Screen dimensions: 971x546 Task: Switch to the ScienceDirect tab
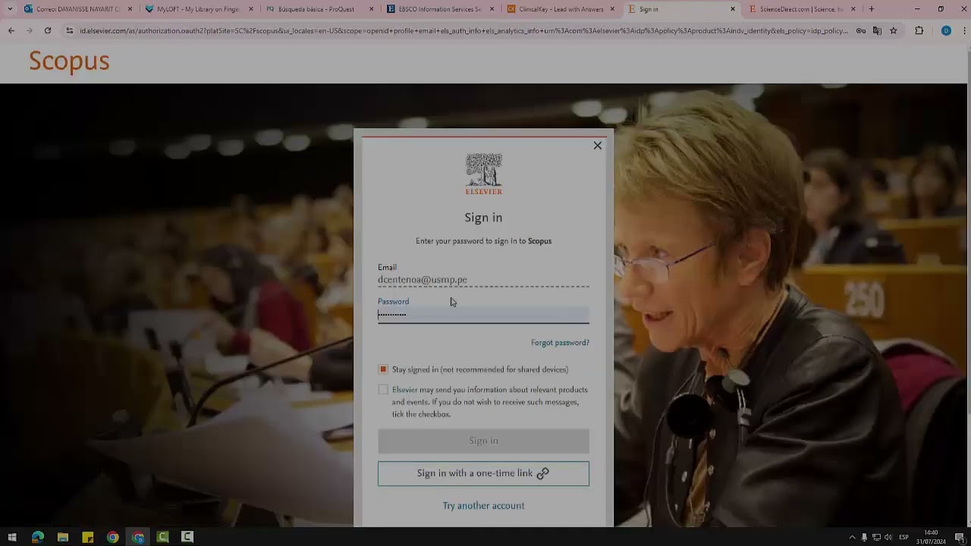point(802,9)
